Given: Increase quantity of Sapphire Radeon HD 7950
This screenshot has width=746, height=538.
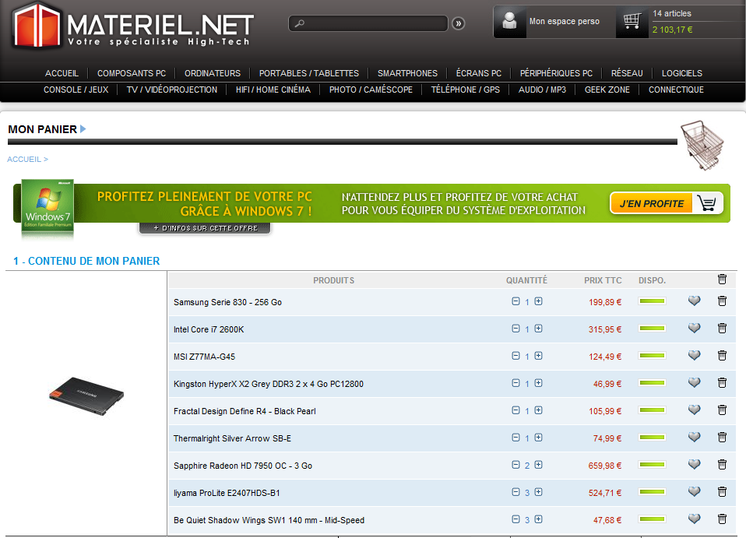Looking at the screenshot, I should click(538, 465).
